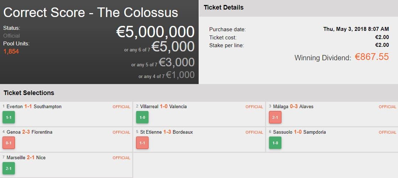Image resolution: width=398 pixels, height=178 pixels.
Task: Click the €5,000,000 jackpot amount
Action: 155,32
